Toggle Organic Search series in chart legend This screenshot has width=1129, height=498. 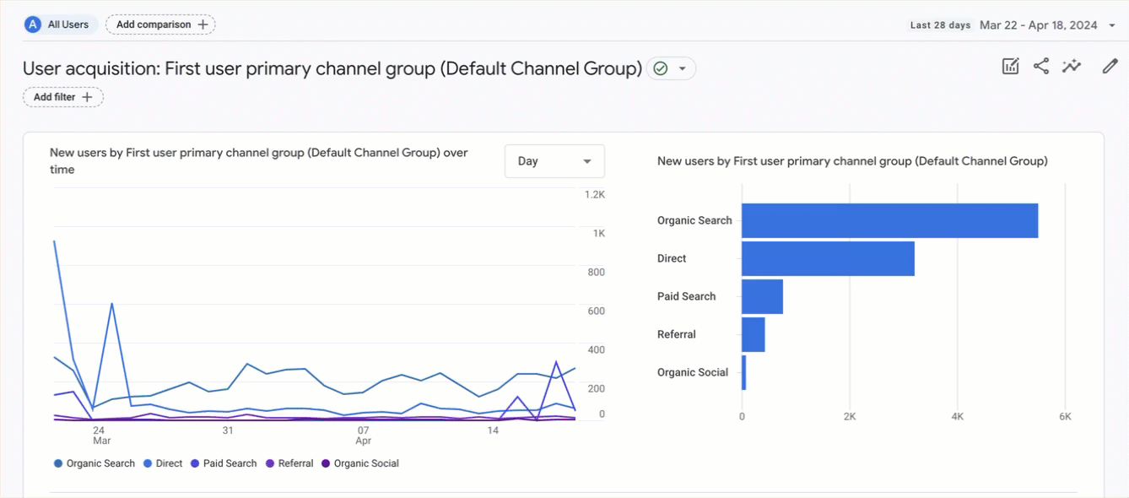click(95, 463)
